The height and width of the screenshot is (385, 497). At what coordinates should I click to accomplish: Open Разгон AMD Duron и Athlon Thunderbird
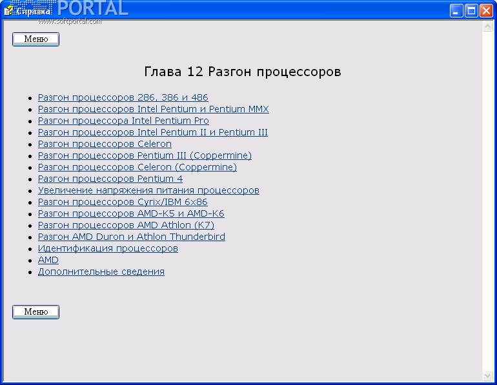click(x=132, y=237)
